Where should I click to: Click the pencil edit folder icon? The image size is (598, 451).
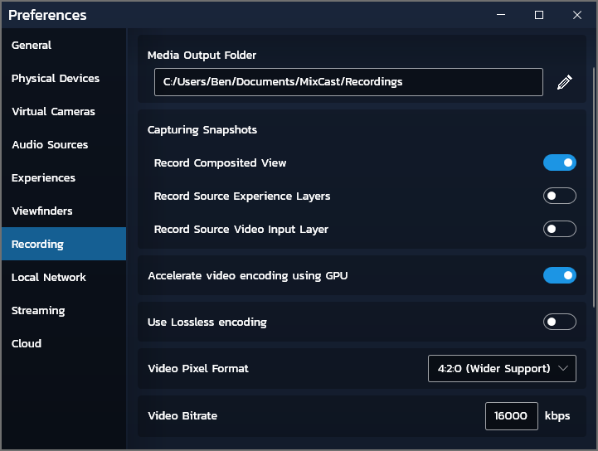coord(565,82)
